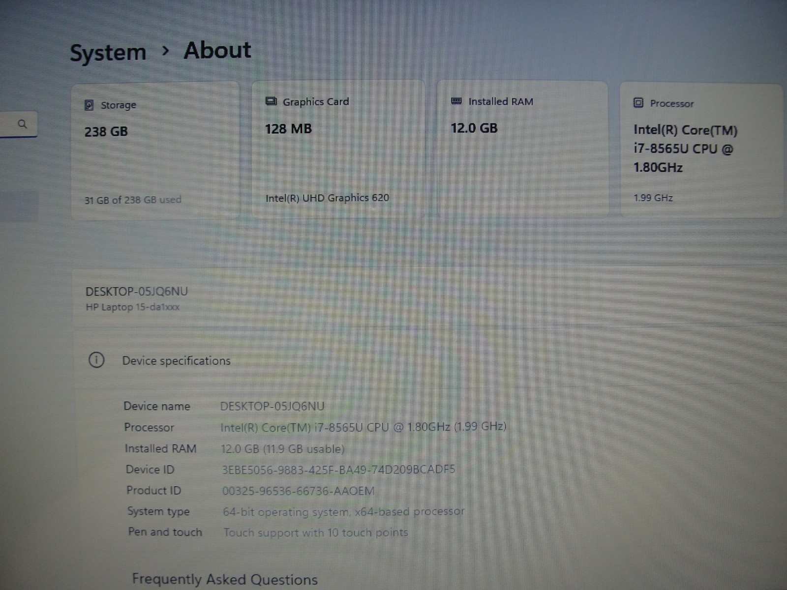Click the Processor chip icon
This screenshot has height=590, width=787.
[x=638, y=103]
